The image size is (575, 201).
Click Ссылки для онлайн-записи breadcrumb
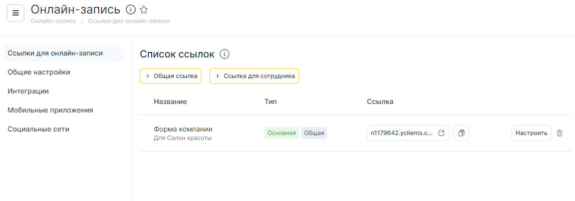129,21
